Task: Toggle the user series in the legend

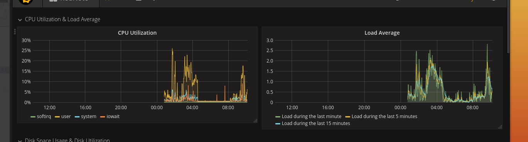Action: 66,116
